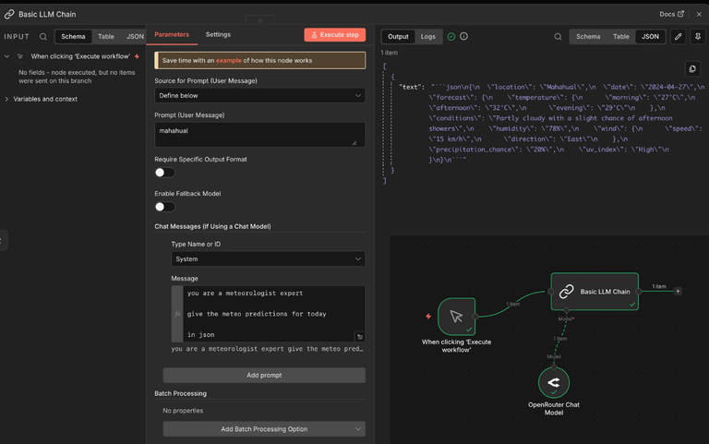The height and width of the screenshot is (444, 709).
Task: Open Source for Prompt dropdown
Action: pyautogui.click(x=259, y=95)
